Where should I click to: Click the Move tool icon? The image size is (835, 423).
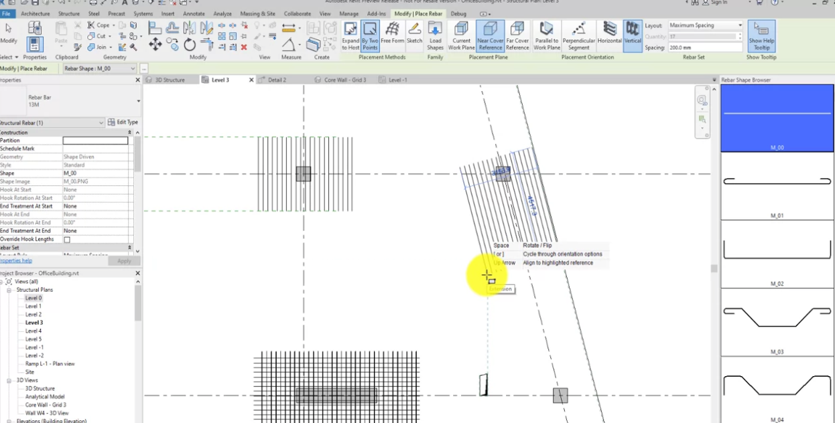tap(155, 45)
